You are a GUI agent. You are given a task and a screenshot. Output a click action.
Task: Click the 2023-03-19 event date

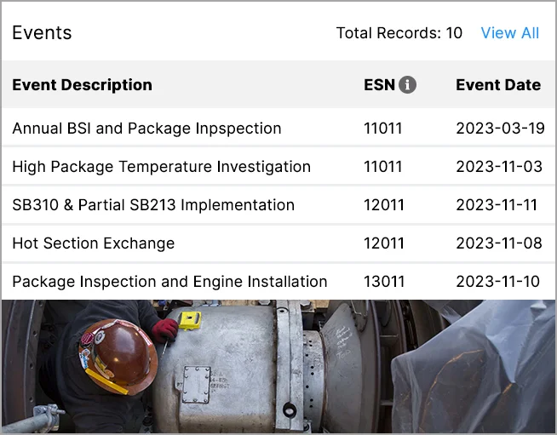click(500, 129)
